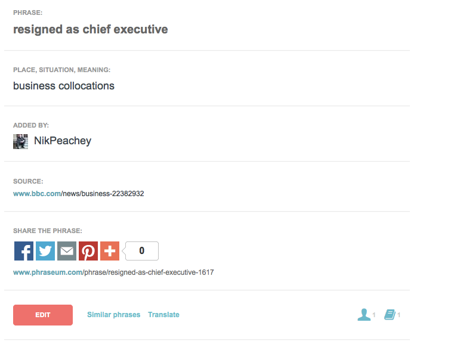Click the number beside the user icon
Viewport: 457px width, 341px height.
click(x=374, y=315)
